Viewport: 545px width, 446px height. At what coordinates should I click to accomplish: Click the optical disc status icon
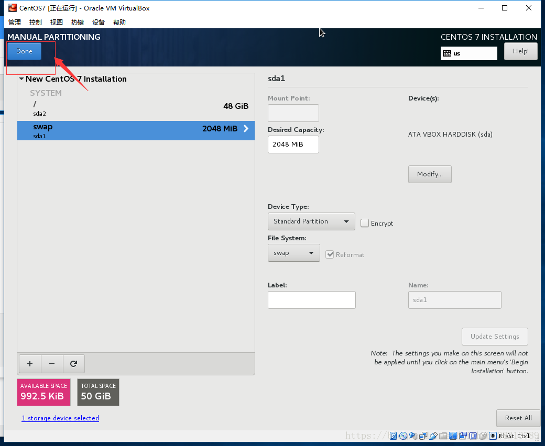click(403, 436)
